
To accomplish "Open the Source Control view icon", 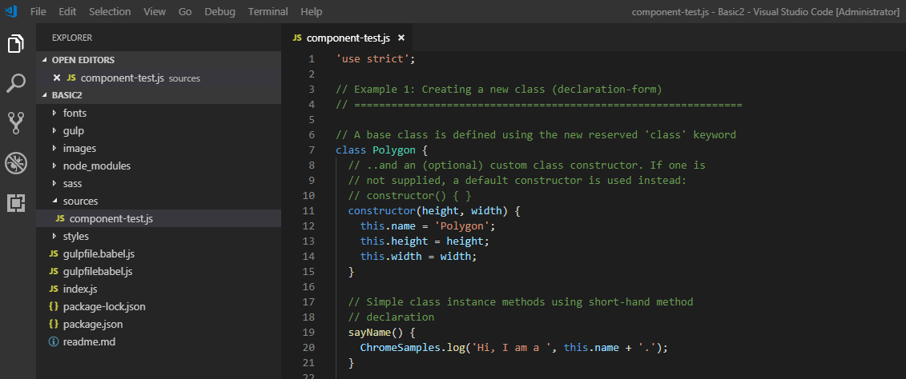I will pyautogui.click(x=15, y=123).
